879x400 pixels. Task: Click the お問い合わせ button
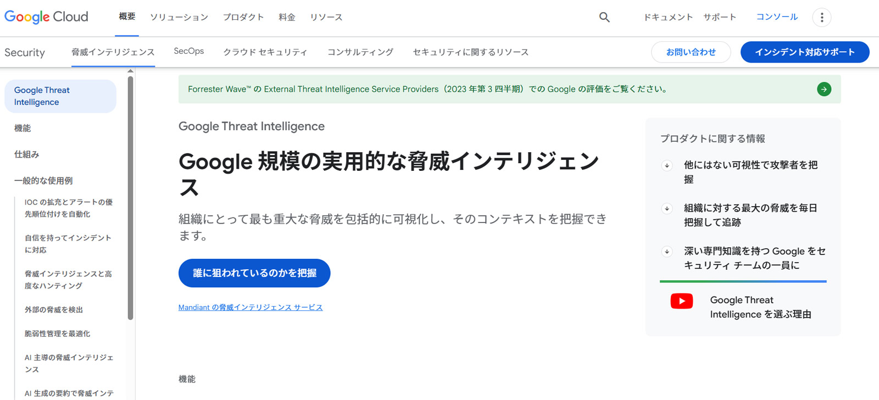691,52
